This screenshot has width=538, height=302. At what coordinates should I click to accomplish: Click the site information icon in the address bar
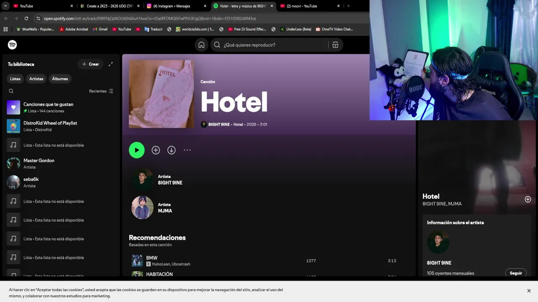coord(38,18)
